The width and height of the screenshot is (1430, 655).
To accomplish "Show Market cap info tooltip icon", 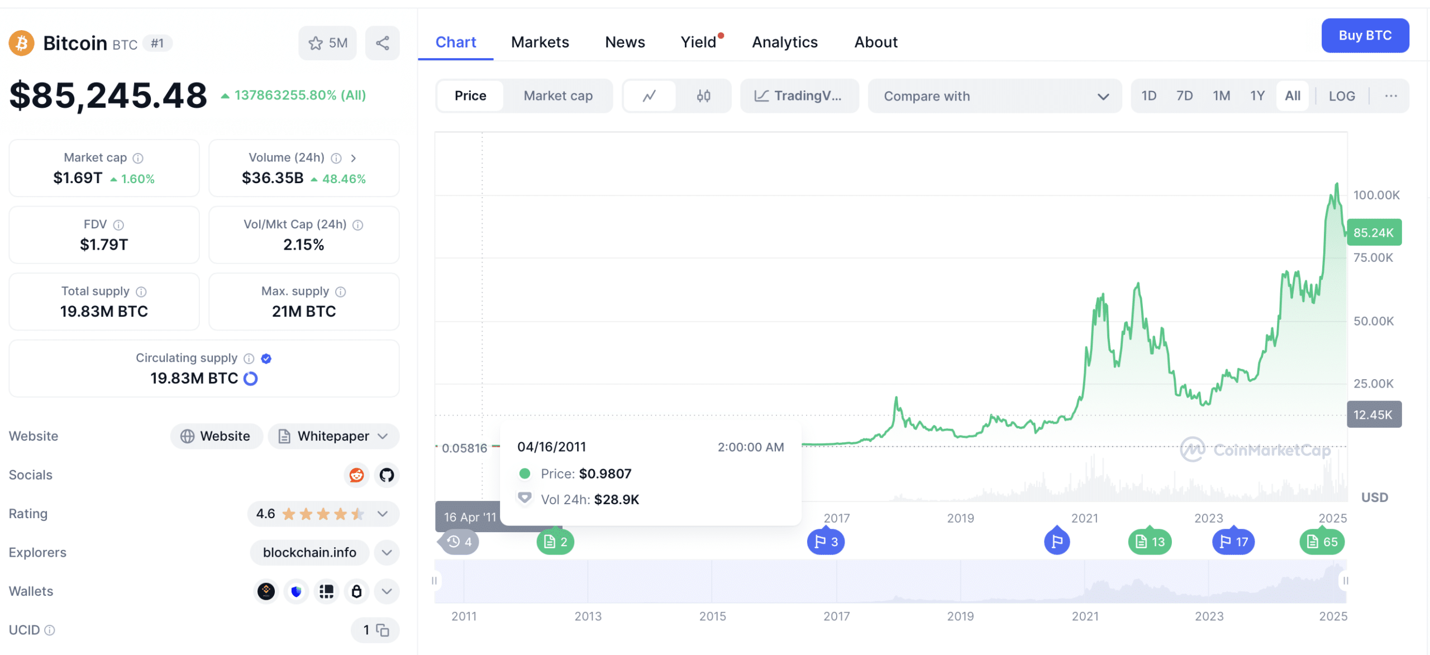I will [x=138, y=158].
